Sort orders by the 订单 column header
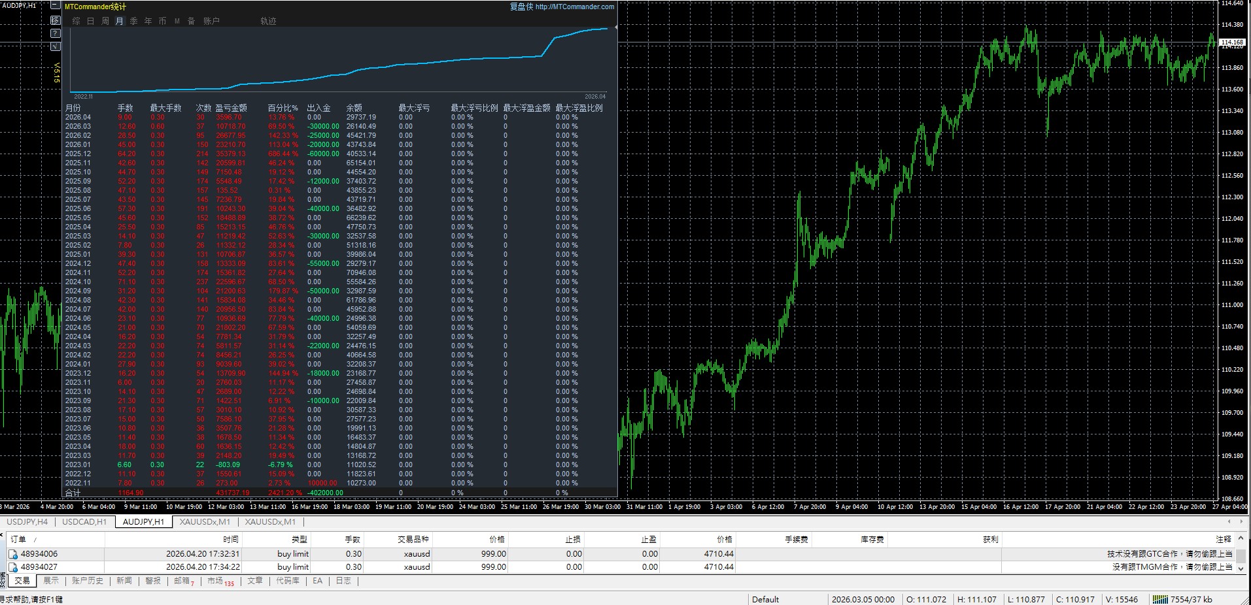The width and height of the screenshot is (1251, 605). (x=55, y=540)
